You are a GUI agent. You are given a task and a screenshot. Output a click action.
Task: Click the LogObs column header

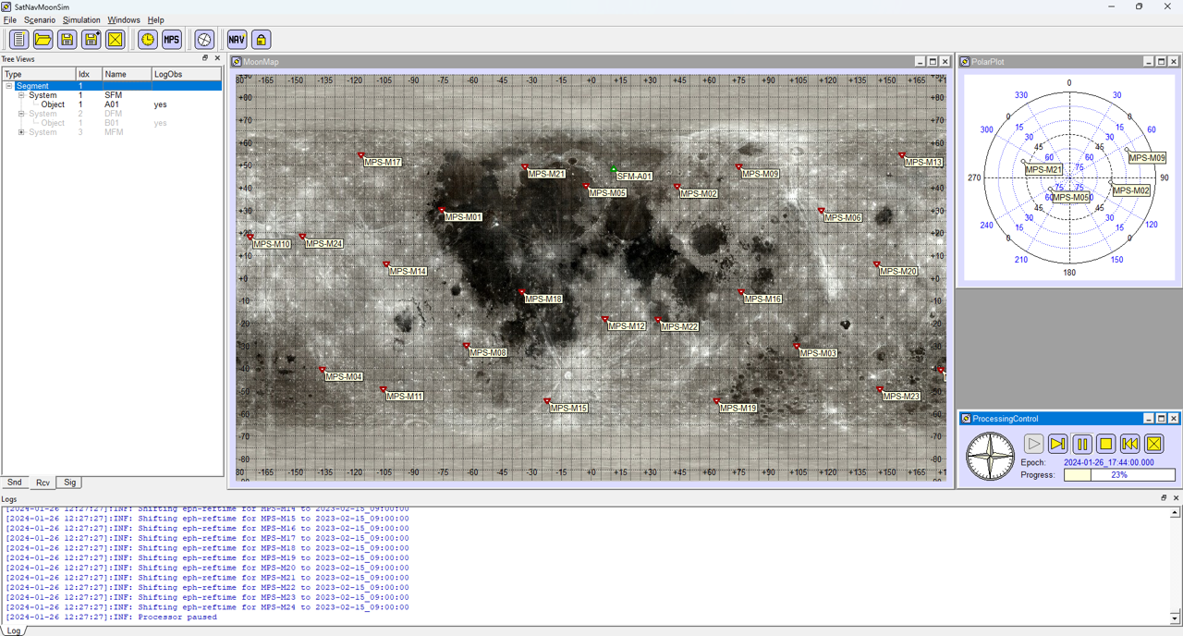pos(168,74)
